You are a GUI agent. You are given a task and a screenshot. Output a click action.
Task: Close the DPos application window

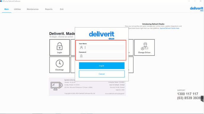(201, 1)
